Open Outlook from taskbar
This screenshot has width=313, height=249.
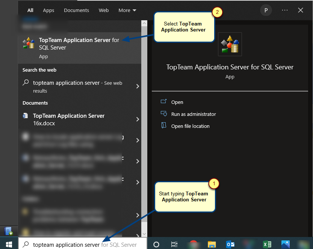click(230, 244)
